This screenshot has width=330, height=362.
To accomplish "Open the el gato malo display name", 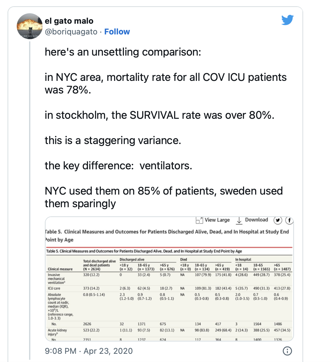I will pos(69,21).
